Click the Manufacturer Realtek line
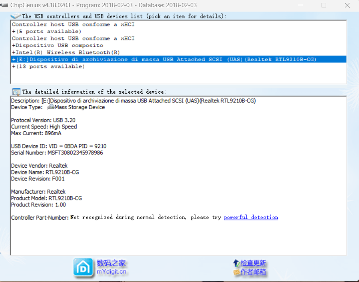359x282 pixels. pos(38,192)
